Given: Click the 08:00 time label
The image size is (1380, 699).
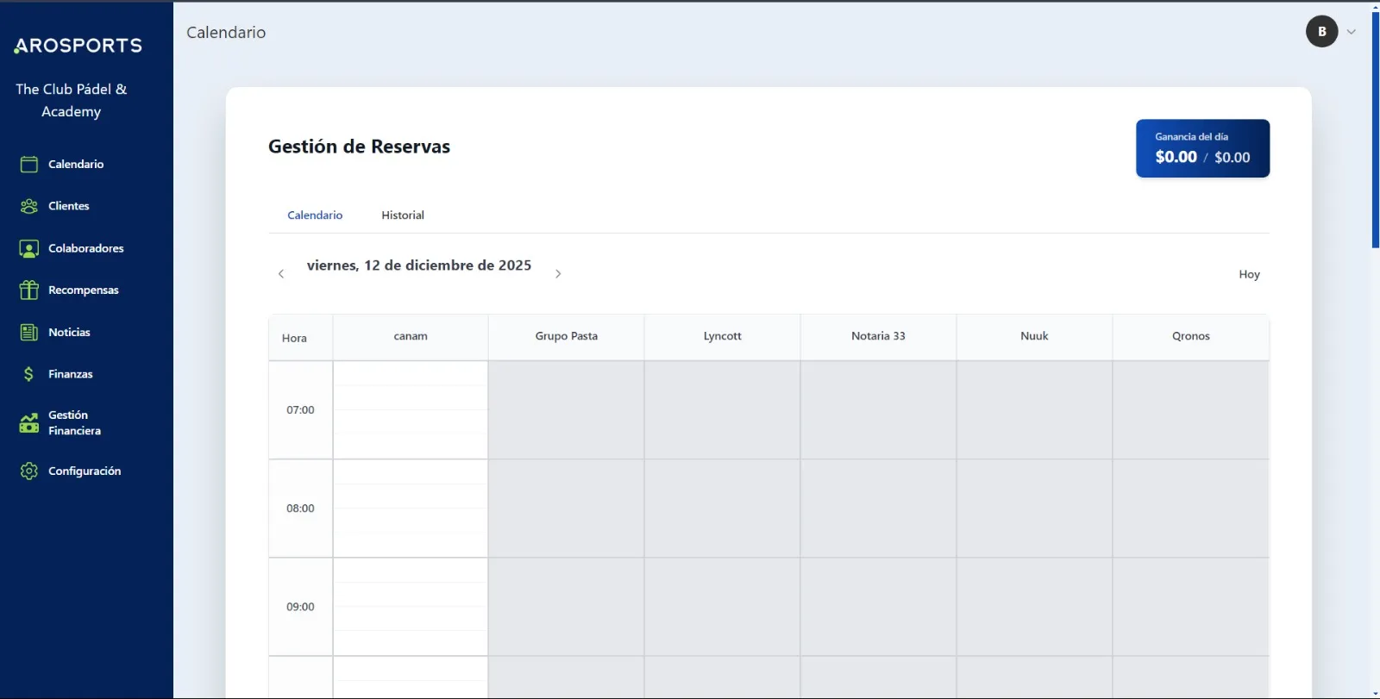Looking at the screenshot, I should (300, 509).
